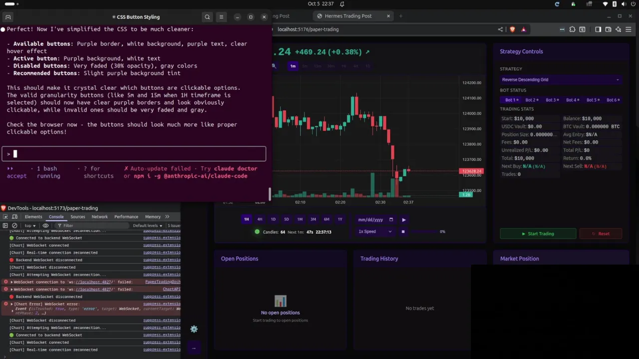Open browser extensions puzzle icon

[x=572, y=29]
